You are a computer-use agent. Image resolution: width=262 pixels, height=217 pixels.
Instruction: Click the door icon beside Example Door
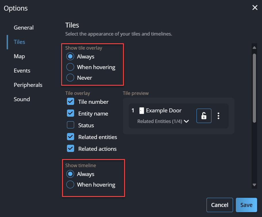tap(141, 111)
